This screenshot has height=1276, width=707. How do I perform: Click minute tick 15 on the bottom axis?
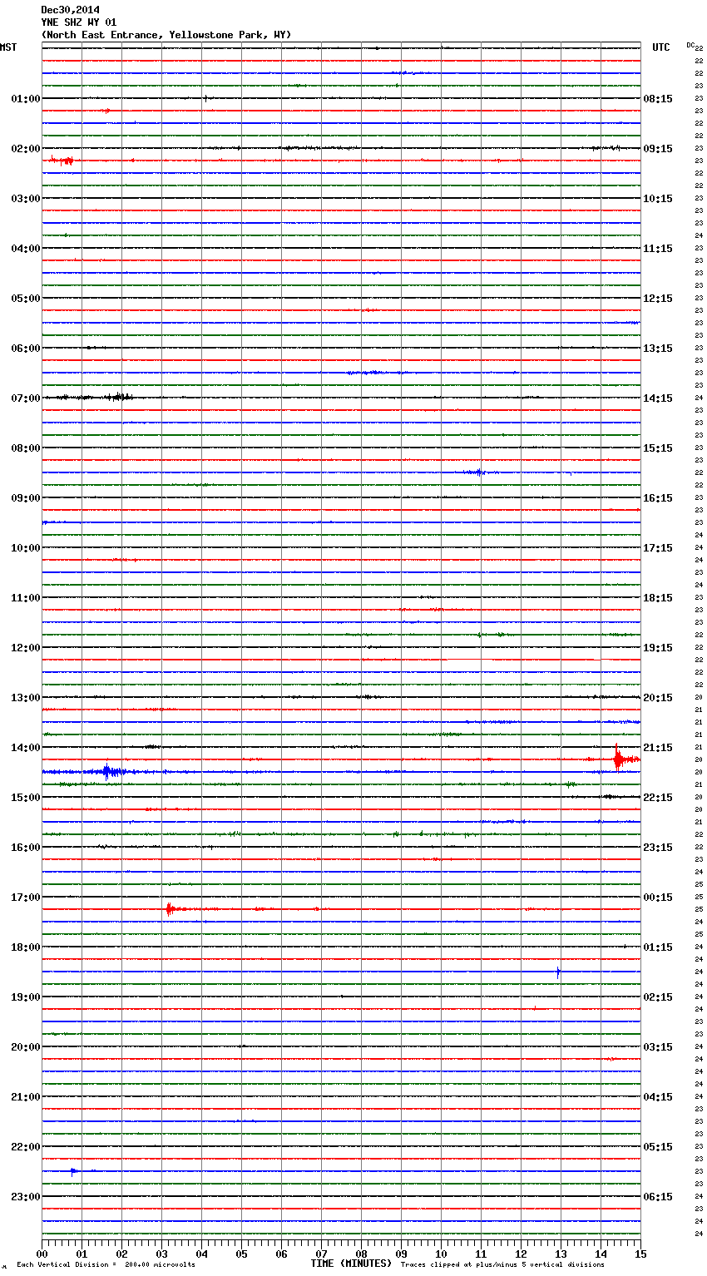640,1254
